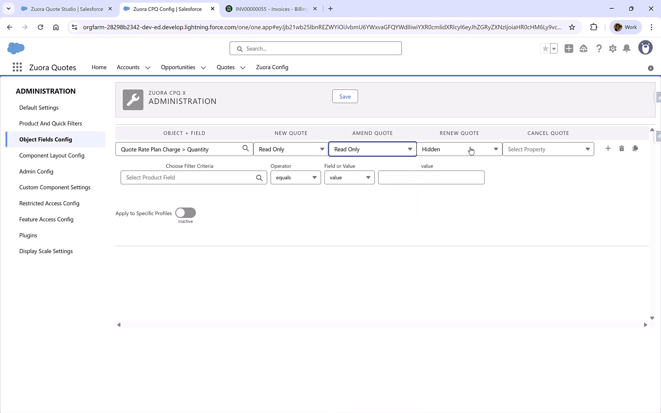The height and width of the screenshot is (413, 661).
Task: Open the Salesforce Setup gear
Action: (612, 49)
